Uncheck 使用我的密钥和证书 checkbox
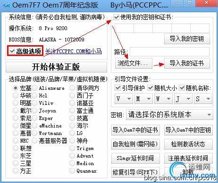Image resolution: width=218 pixels, height=183 pixels. (x=116, y=17)
